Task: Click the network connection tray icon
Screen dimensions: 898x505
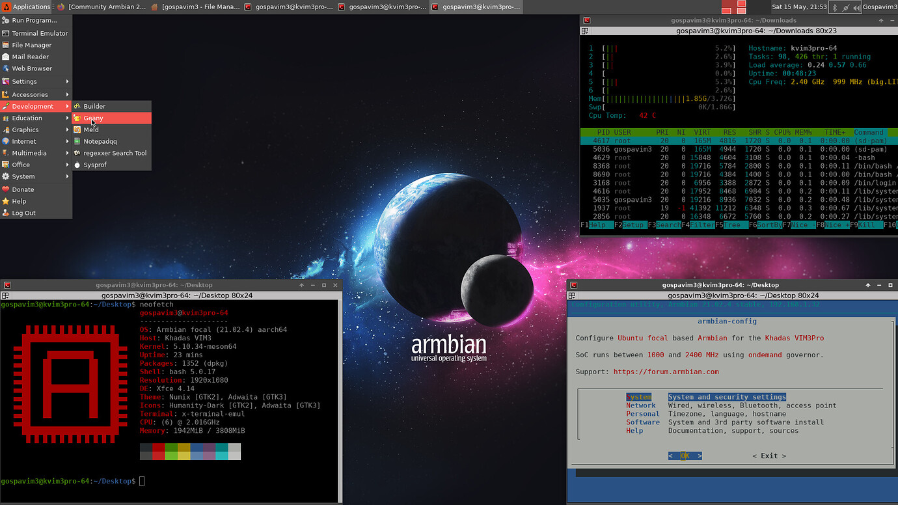Action: [845, 7]
